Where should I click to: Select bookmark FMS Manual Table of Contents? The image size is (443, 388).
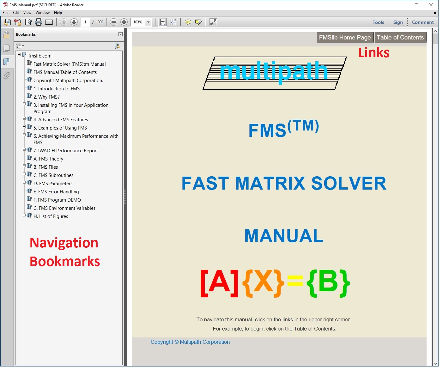65,72
